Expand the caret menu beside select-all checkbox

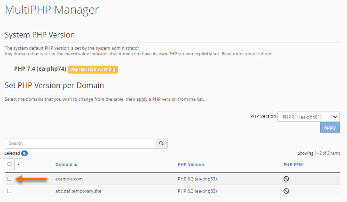18,164
